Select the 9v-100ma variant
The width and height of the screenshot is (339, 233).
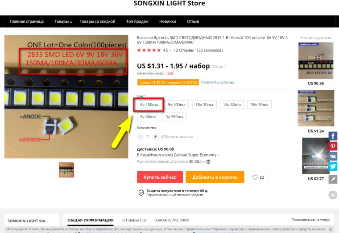click(x=177, y=105)
